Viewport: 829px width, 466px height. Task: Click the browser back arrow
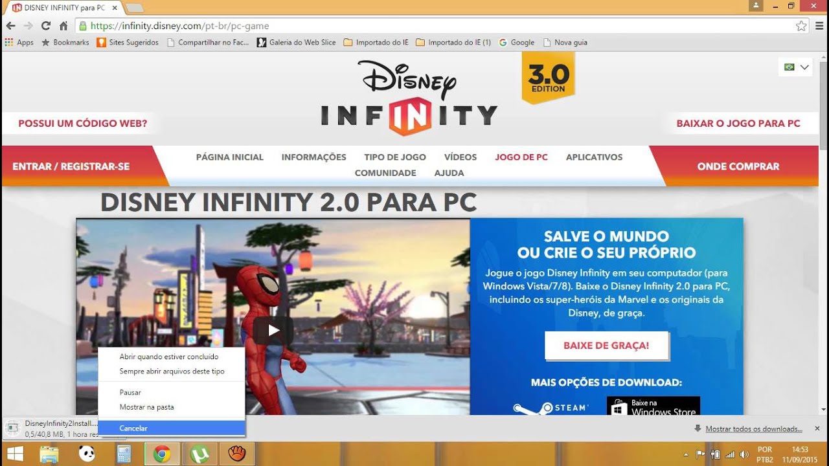tap(10, 26)
